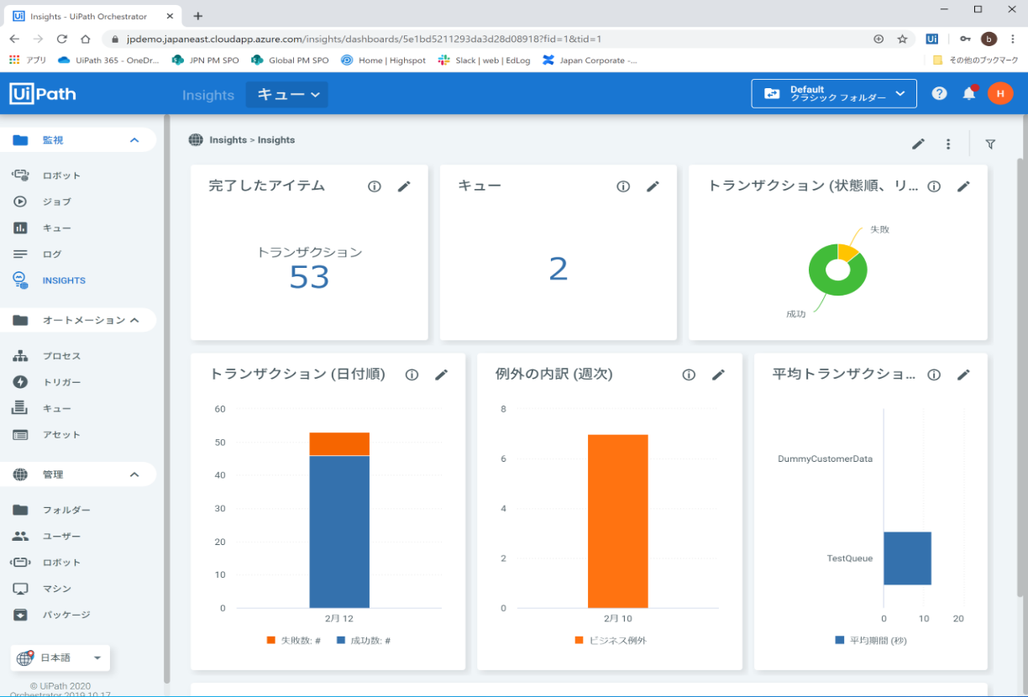Screen dimensions: 1028x697
Task: Click the blue TestQueue bar
Action: [x=907, y=558]
